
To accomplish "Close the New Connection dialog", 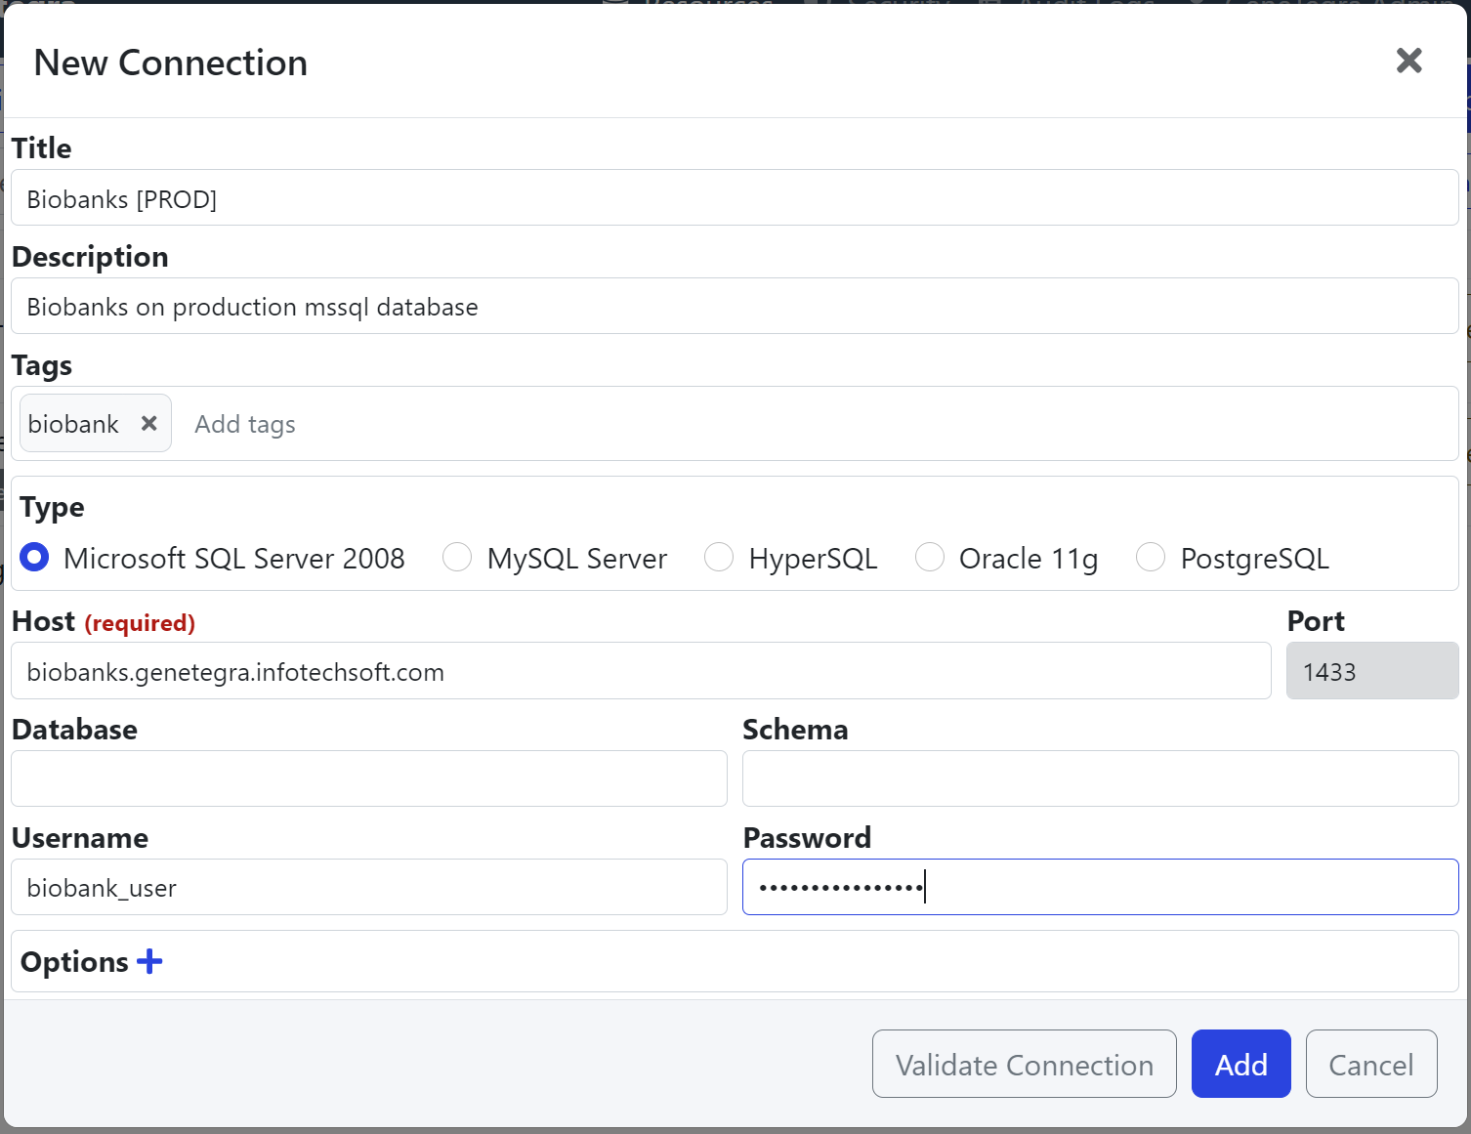I will 1408,61.
